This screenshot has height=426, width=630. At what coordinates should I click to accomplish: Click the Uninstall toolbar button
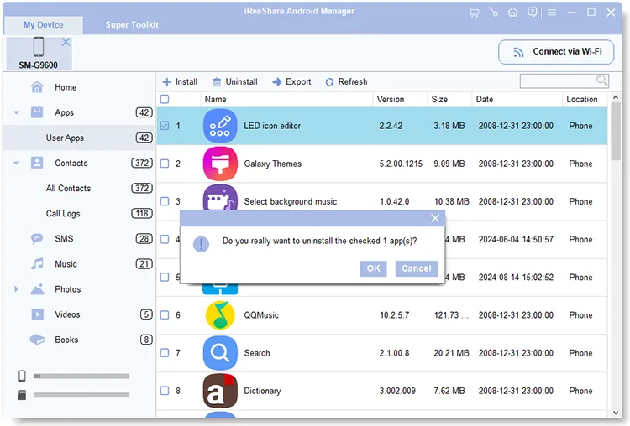point(235,82)
